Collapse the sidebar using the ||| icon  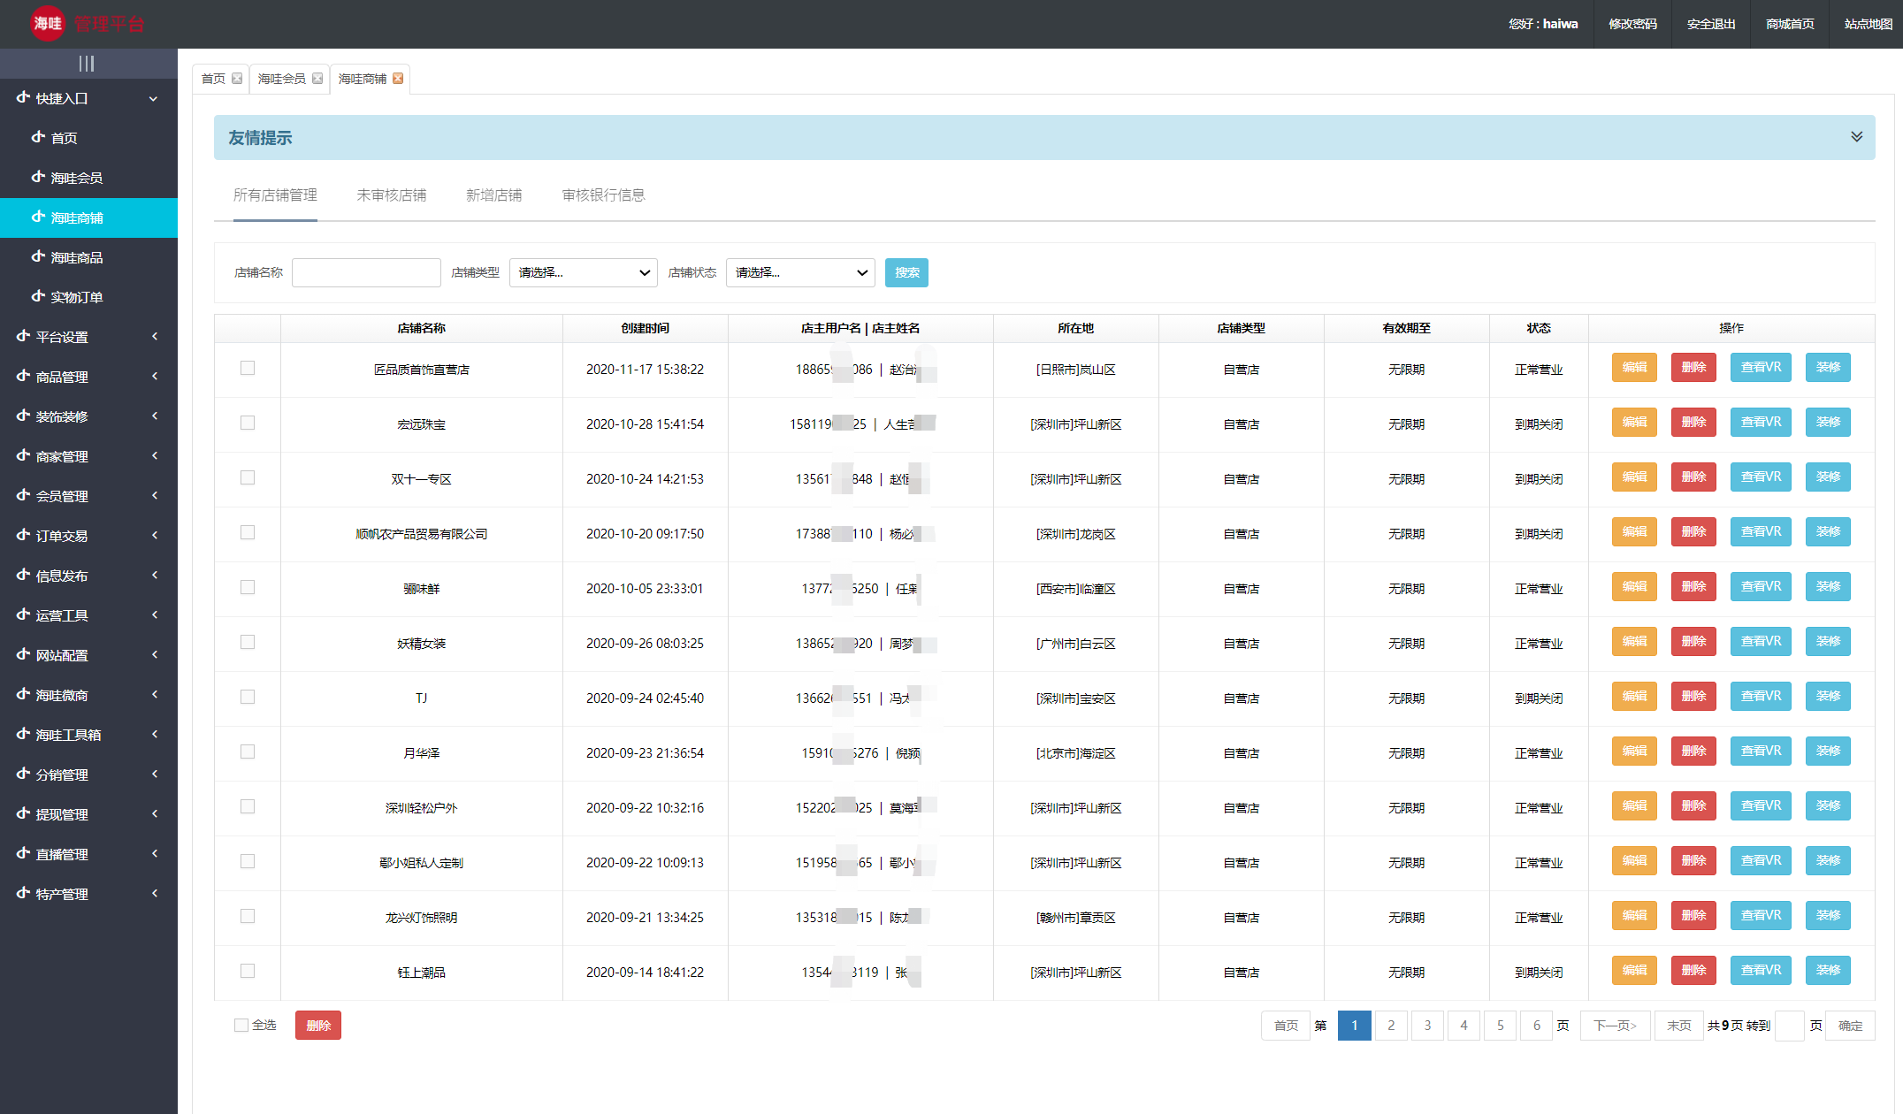pyautogui.click(x=87, y=63)
